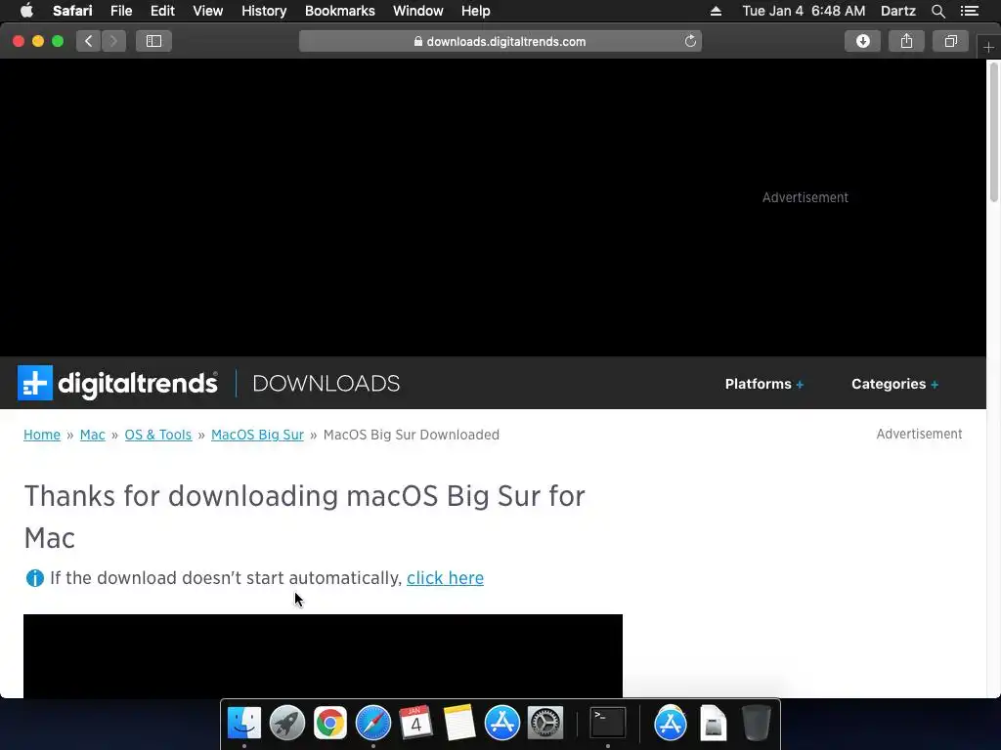Click the clock showing Tue Jan 4 6:48 AM
Viewport: 1001px width, 750px height.
[804, 11]
